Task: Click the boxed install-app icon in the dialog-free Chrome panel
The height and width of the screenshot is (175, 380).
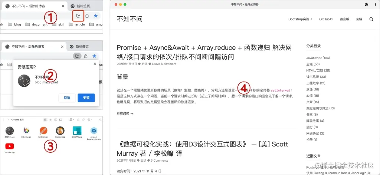Action: coord(78,16)
